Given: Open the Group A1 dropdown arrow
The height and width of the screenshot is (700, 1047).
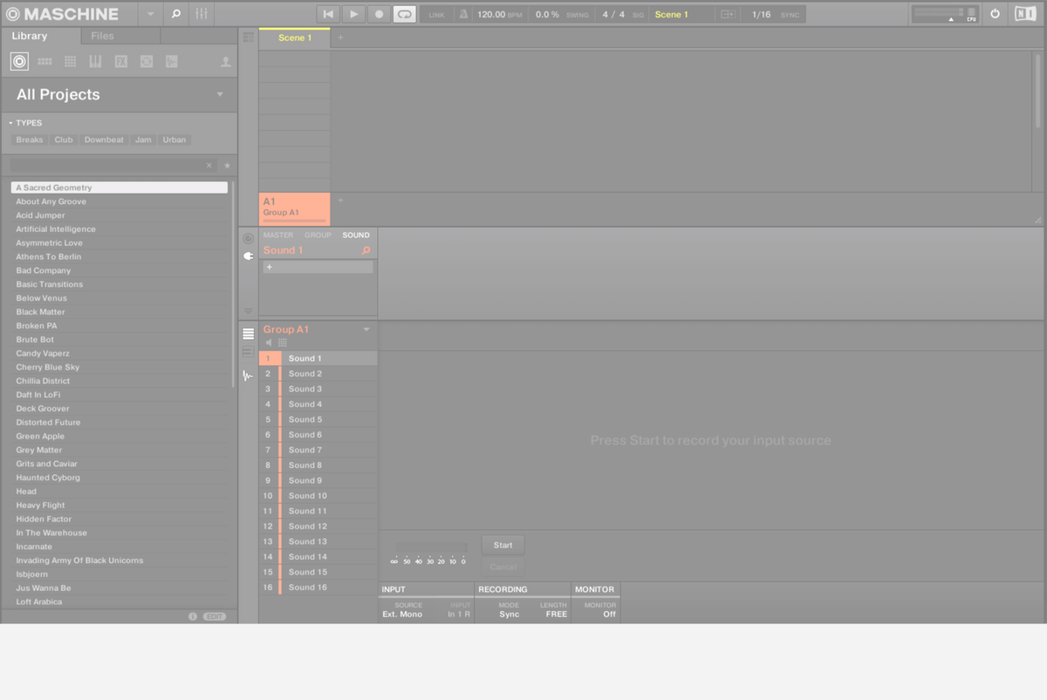Looking at the screenshot, I should click(x=366, y=330).
